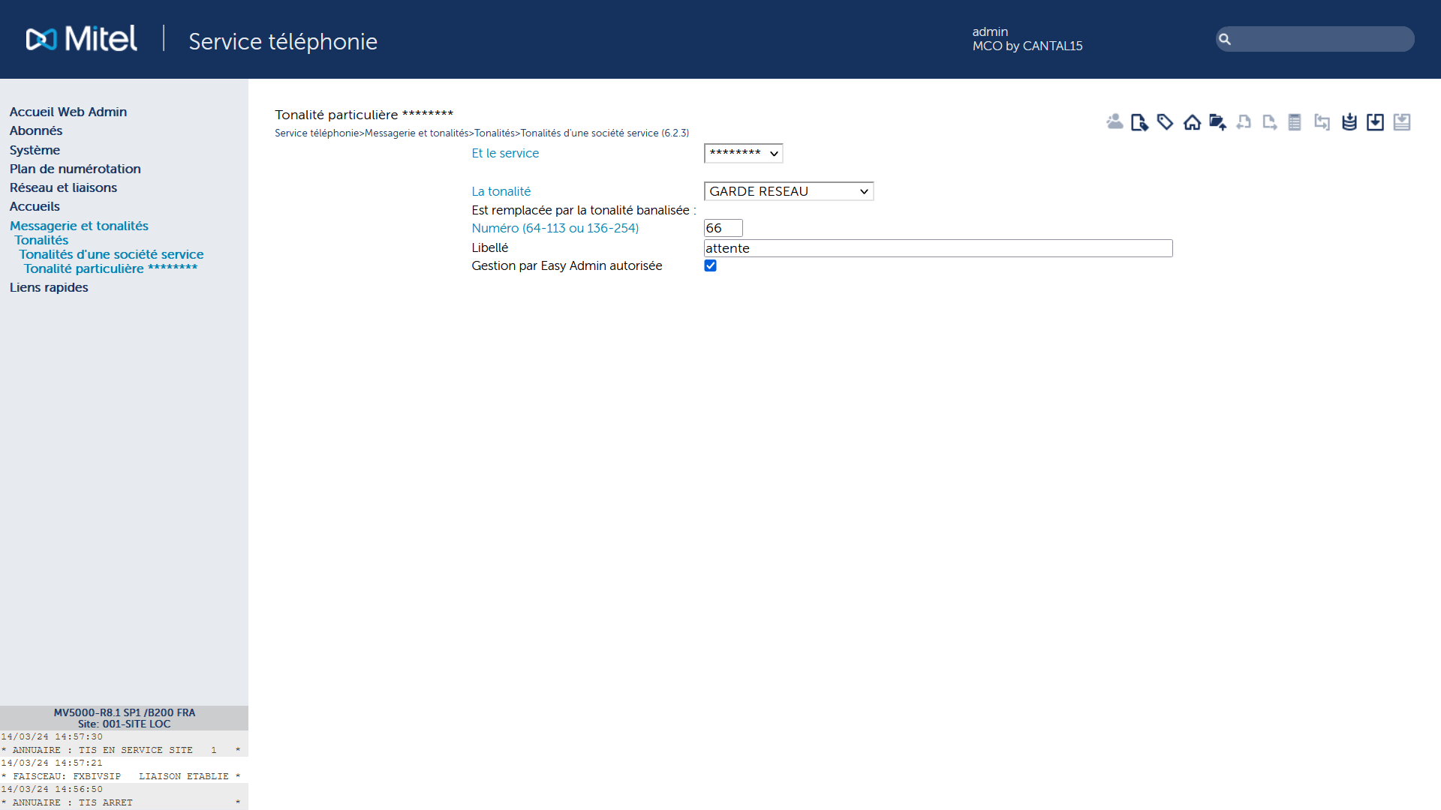Image resolution: width=1441 pixels, height=810 pixels.
Task: Click the folder with up arrow icon
Action: coord(1217,121)
